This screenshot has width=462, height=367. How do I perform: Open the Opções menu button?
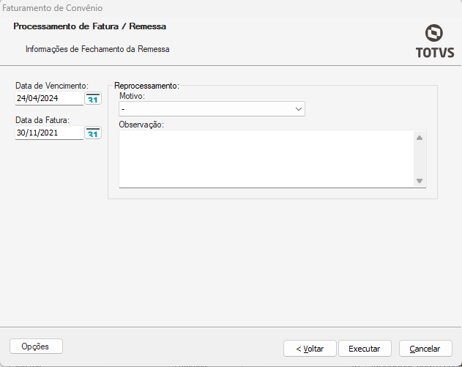click(x=36, y=346)
